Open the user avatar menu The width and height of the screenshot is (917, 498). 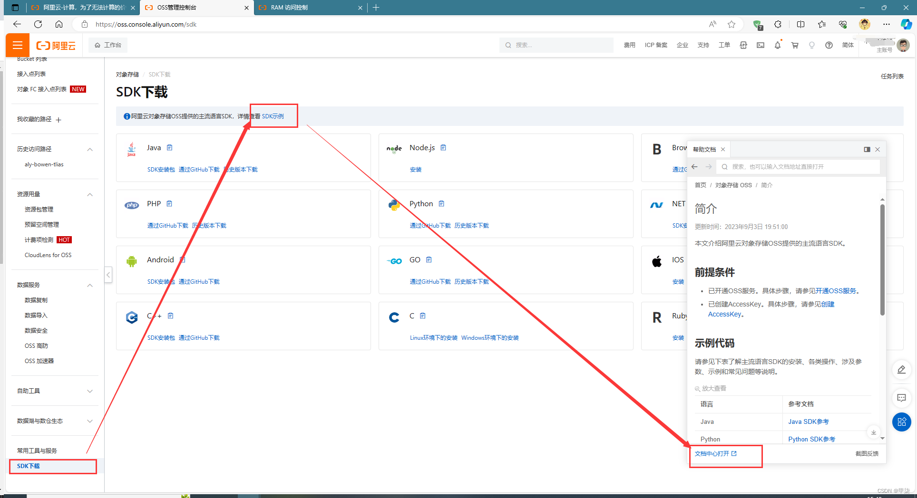point(903,45)
